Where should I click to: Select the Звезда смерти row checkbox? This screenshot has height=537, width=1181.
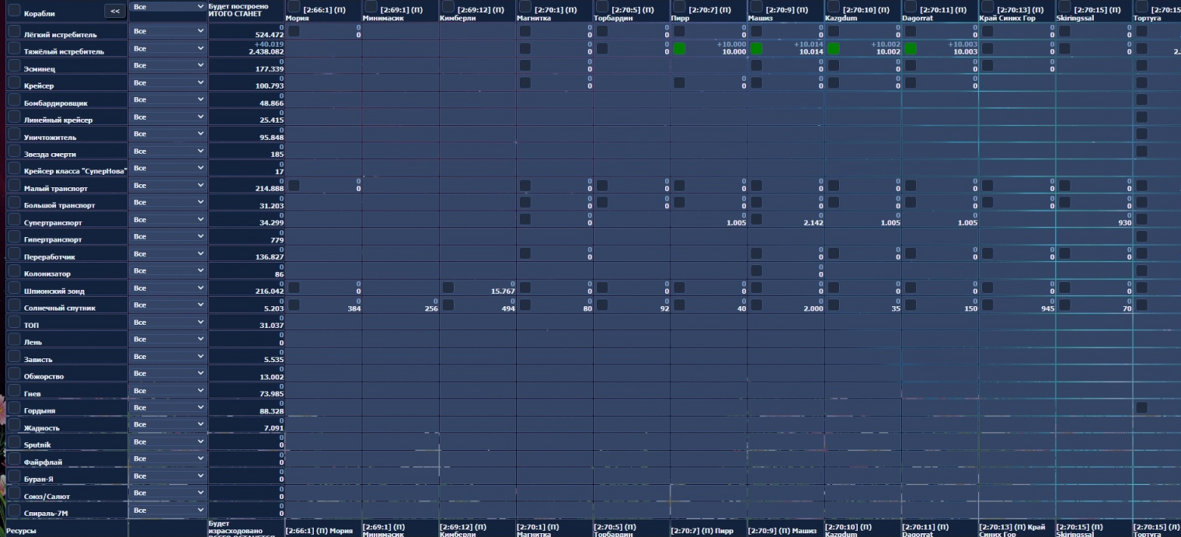coord(14,151)
